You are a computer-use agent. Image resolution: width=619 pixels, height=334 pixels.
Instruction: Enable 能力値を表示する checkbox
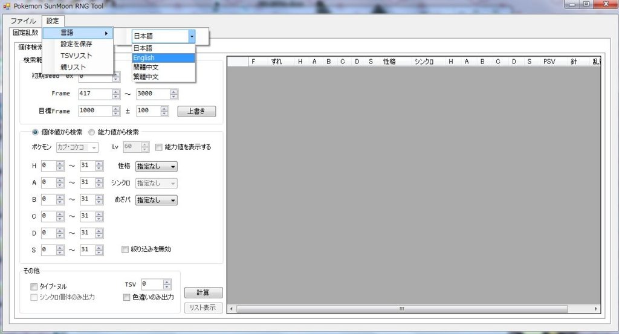coord(184,147)
